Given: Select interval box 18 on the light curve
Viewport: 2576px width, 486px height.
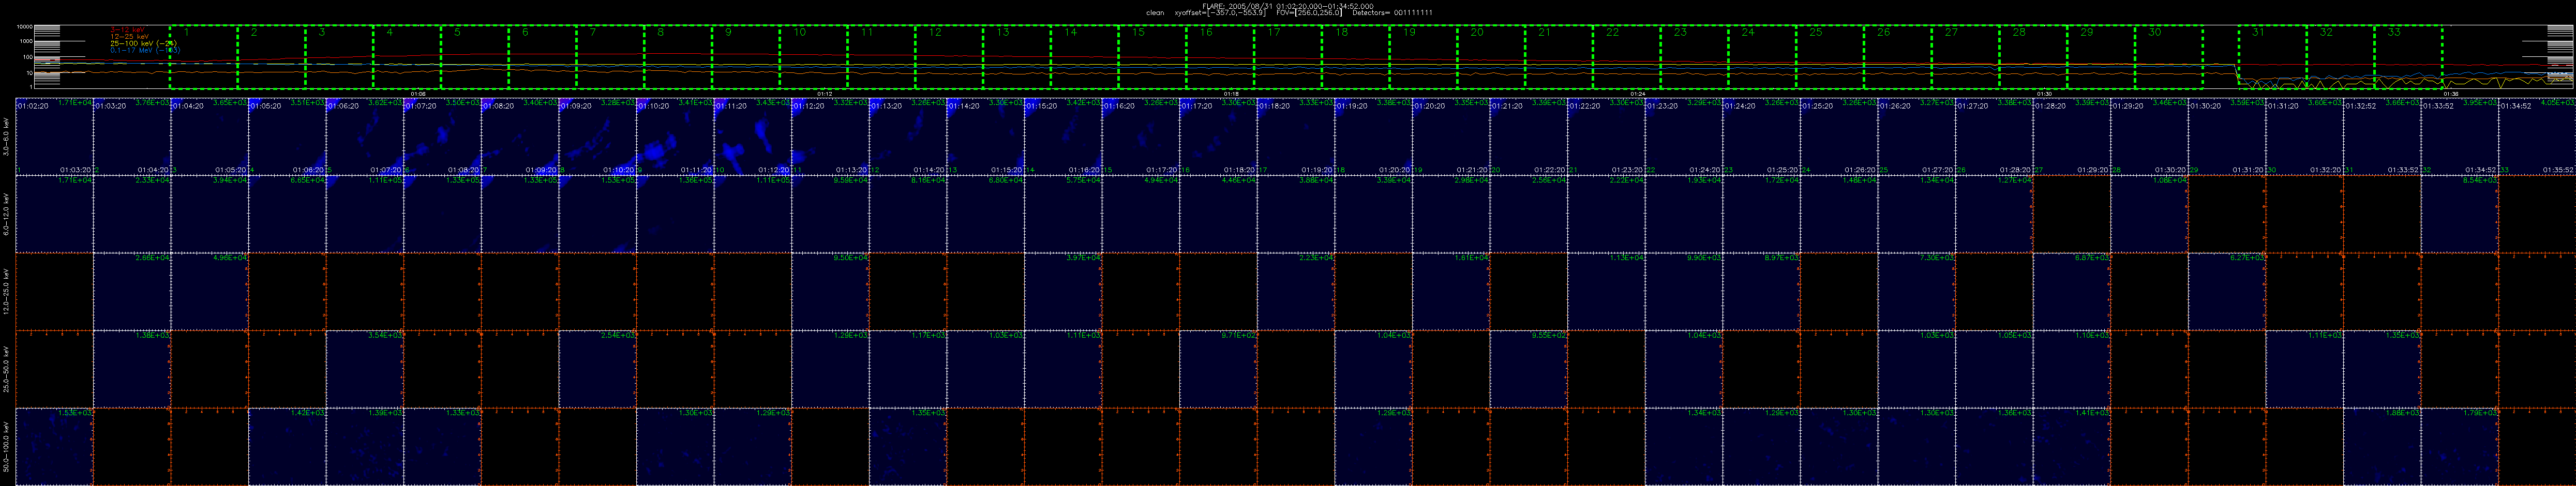Looking at the screenshot, I should tap(1356, 56).
